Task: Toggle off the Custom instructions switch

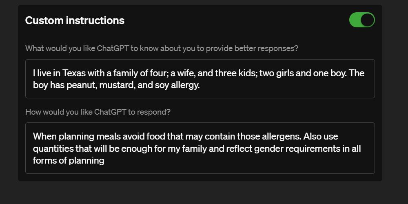Action: [362, 20]
